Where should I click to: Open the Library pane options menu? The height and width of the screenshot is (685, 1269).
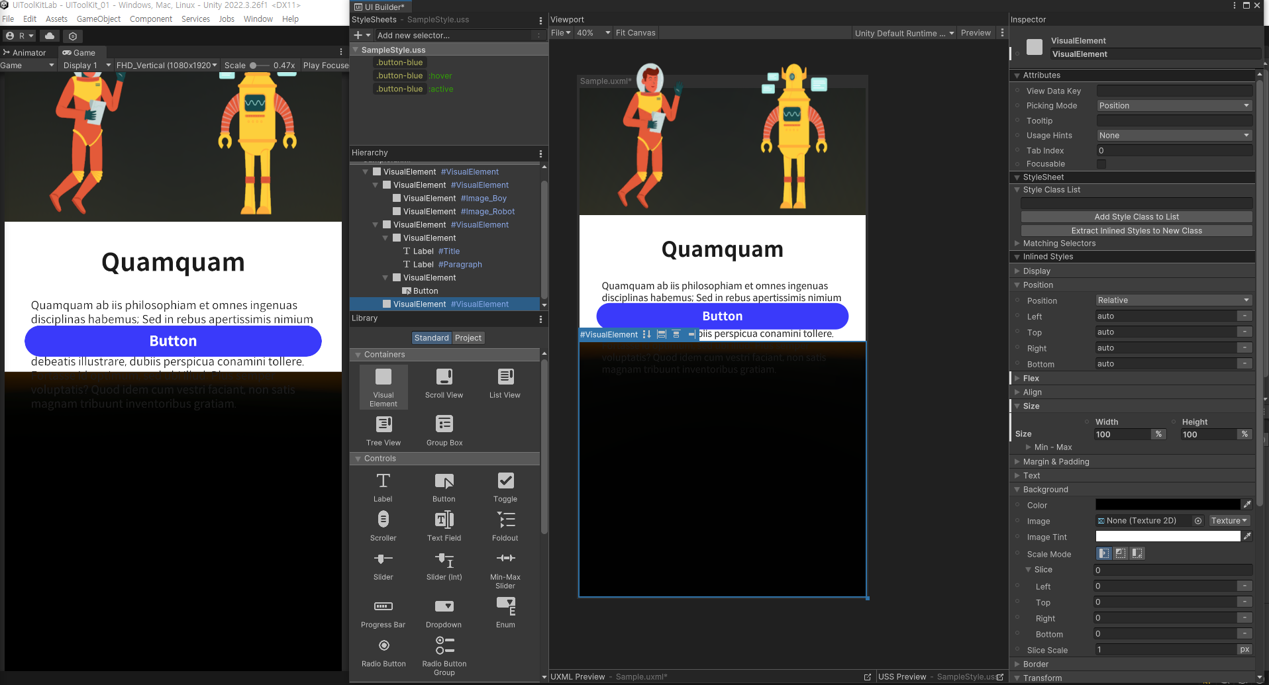click(x=540, y=319)
